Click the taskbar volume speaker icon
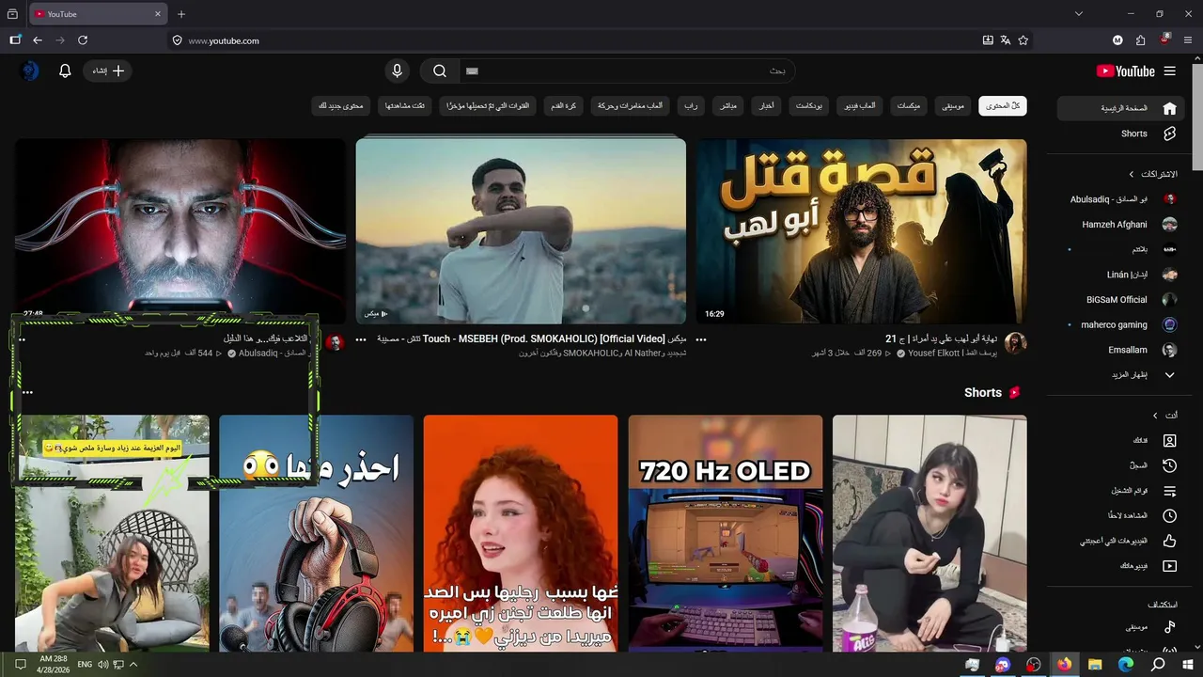Image resolution: width=1203 pixels, height=677 pixels. click(103, 665)
